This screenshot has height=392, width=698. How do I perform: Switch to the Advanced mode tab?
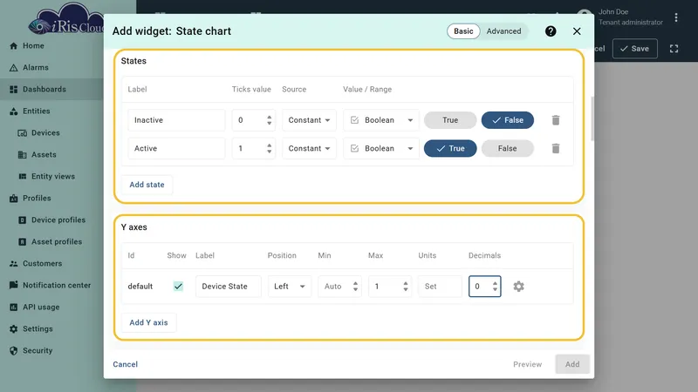tap(503, 31)
